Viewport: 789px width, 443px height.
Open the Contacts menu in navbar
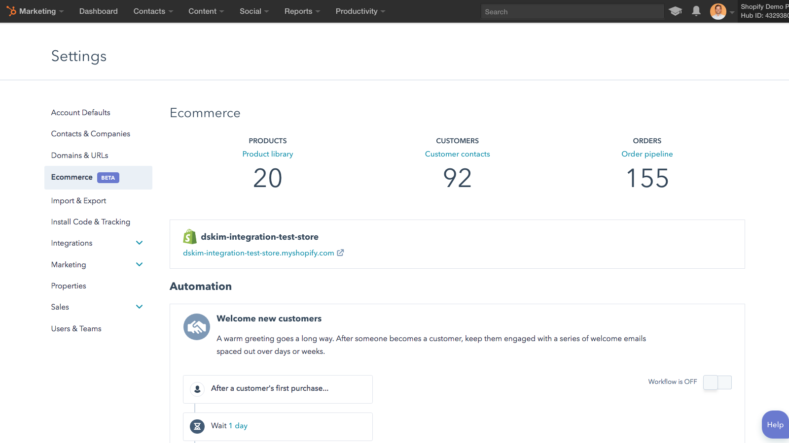153,11
